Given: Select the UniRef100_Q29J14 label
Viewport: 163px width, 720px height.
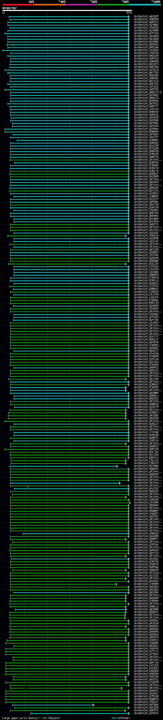Looking at the screenshot, I should (146, 359).
